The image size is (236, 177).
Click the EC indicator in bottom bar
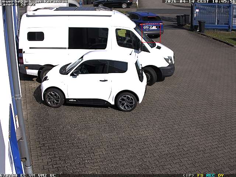(x=23, y=175)
